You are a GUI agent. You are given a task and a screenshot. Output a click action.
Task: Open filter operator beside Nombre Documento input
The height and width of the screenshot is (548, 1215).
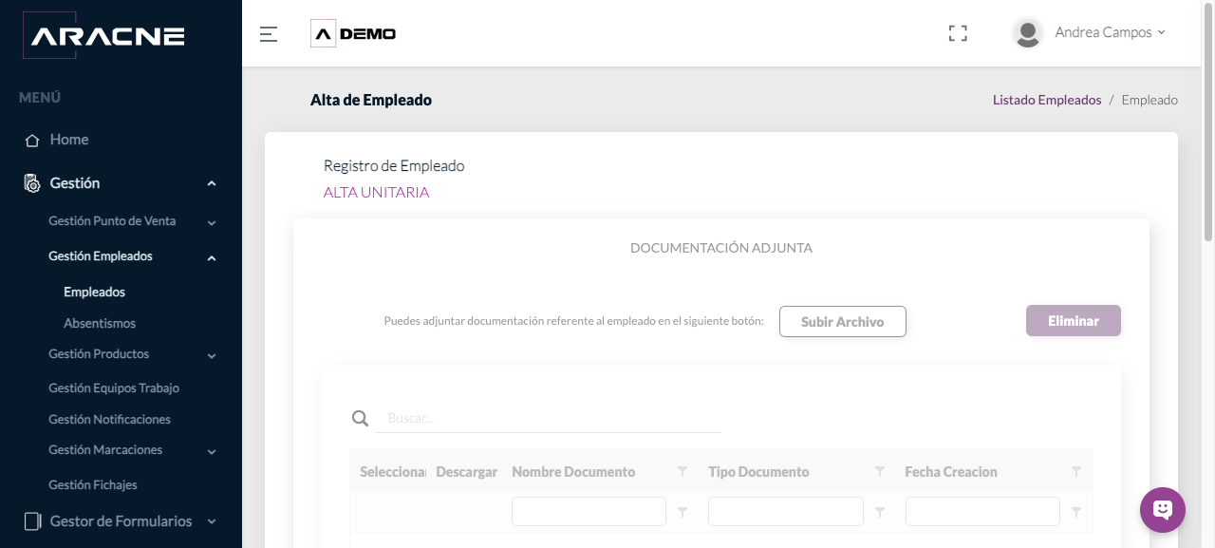point(682,512)
